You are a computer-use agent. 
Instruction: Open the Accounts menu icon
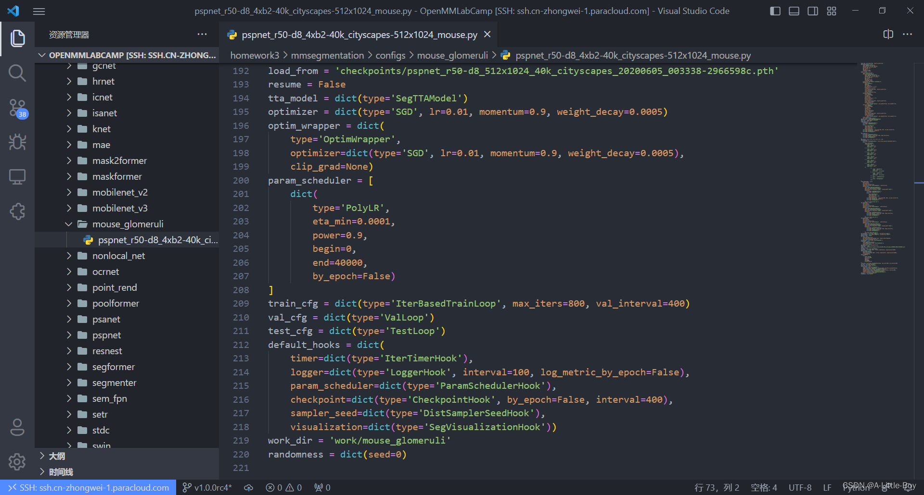pos(17,427)
